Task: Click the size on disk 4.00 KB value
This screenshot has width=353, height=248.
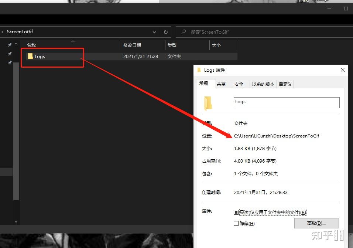Action: pyautogui.click(x=255, y=161)
